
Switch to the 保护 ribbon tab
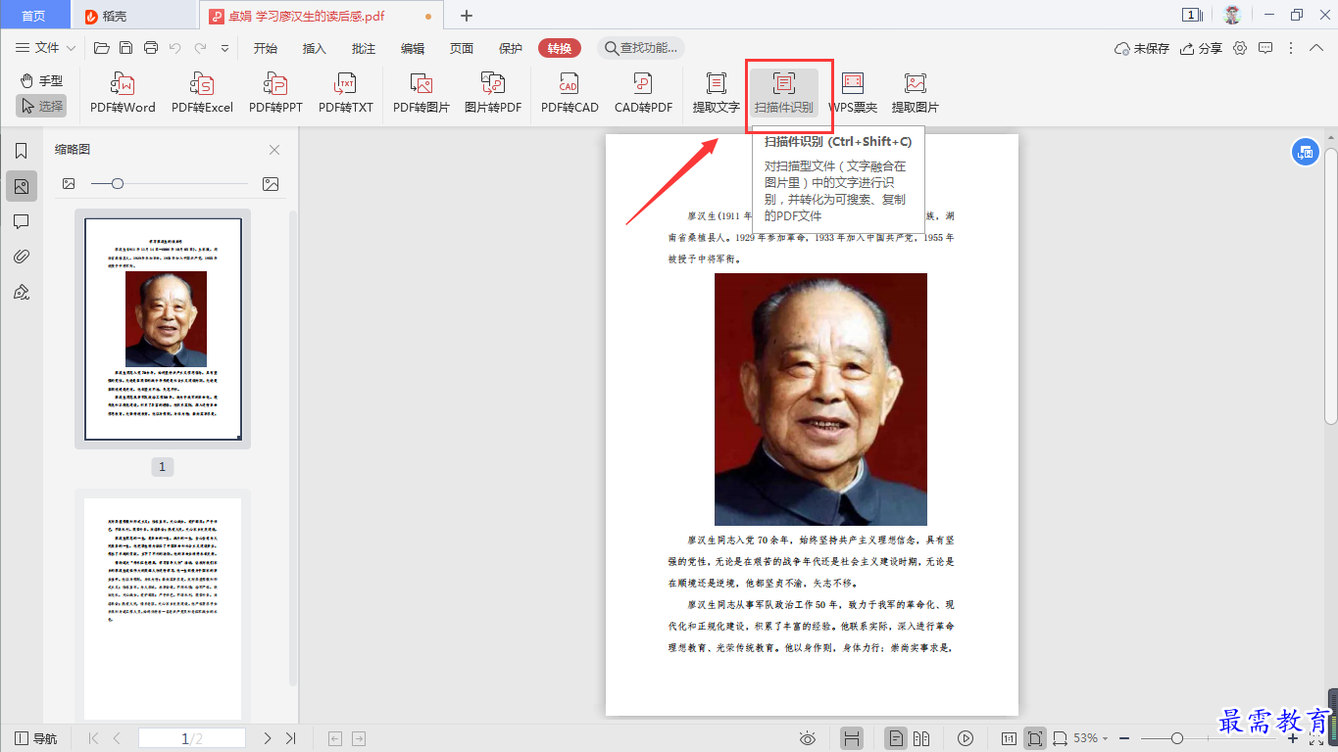pyautogui.click(x=511, y=48)
